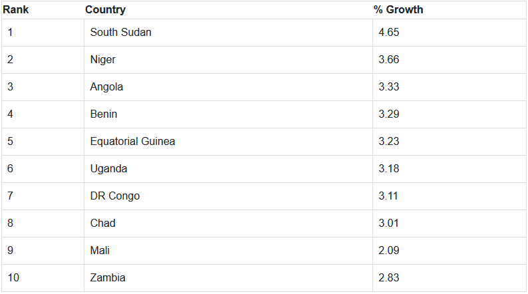
Task: Click rank number 10 cell
Action: pos(13,278)
